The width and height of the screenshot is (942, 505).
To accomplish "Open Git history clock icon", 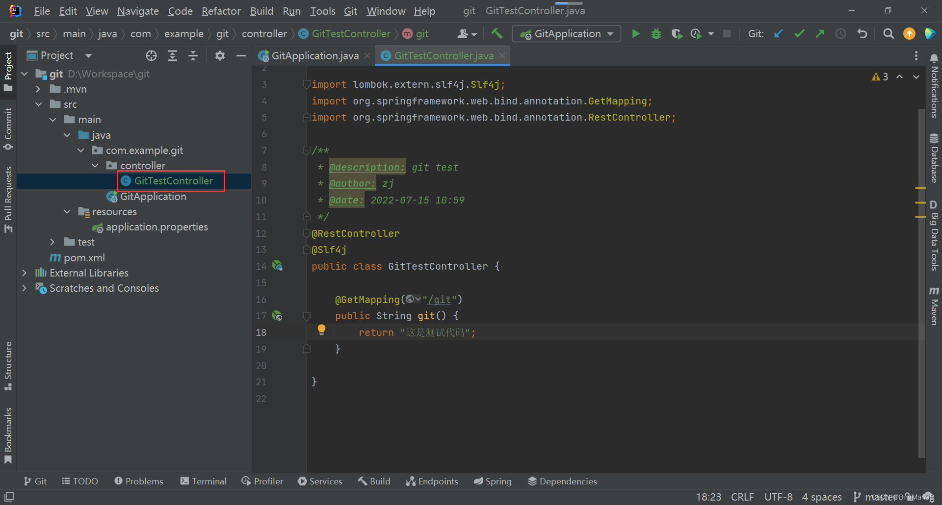I will (x=841, y=34).
